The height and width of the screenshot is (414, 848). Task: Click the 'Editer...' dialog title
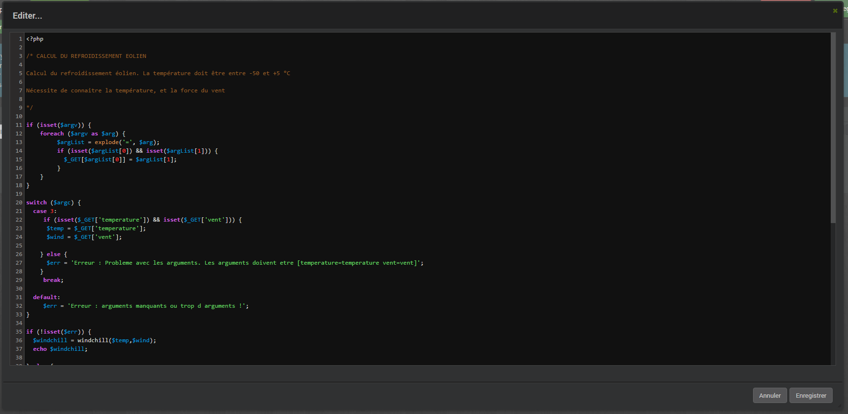point(27,16)
